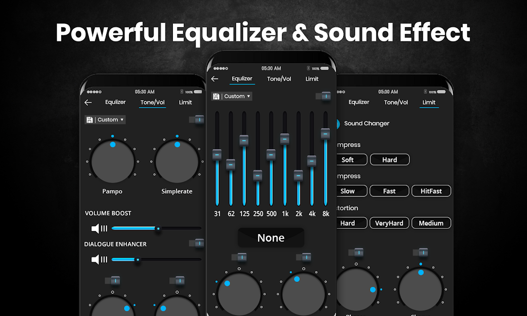Click bottom-left knob on center phone
Image resolution: width=527 pixels, height=316 pixels.
point(239,294)
